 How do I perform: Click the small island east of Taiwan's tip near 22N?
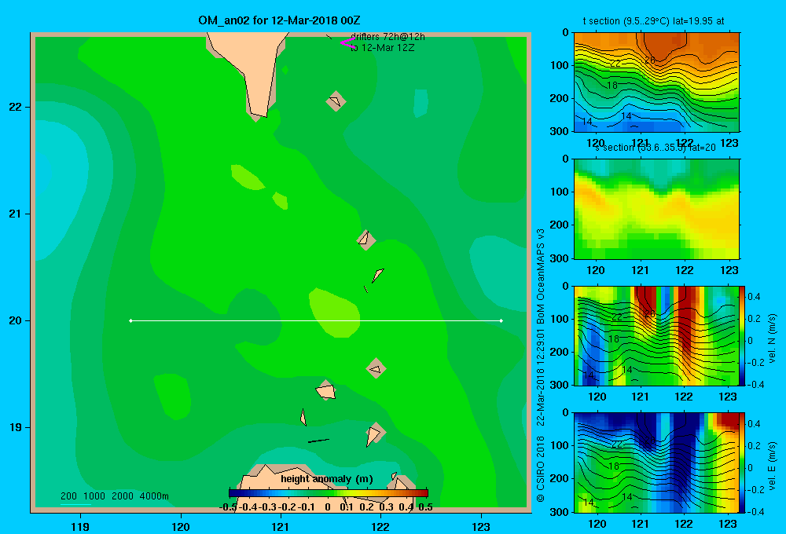336,101
